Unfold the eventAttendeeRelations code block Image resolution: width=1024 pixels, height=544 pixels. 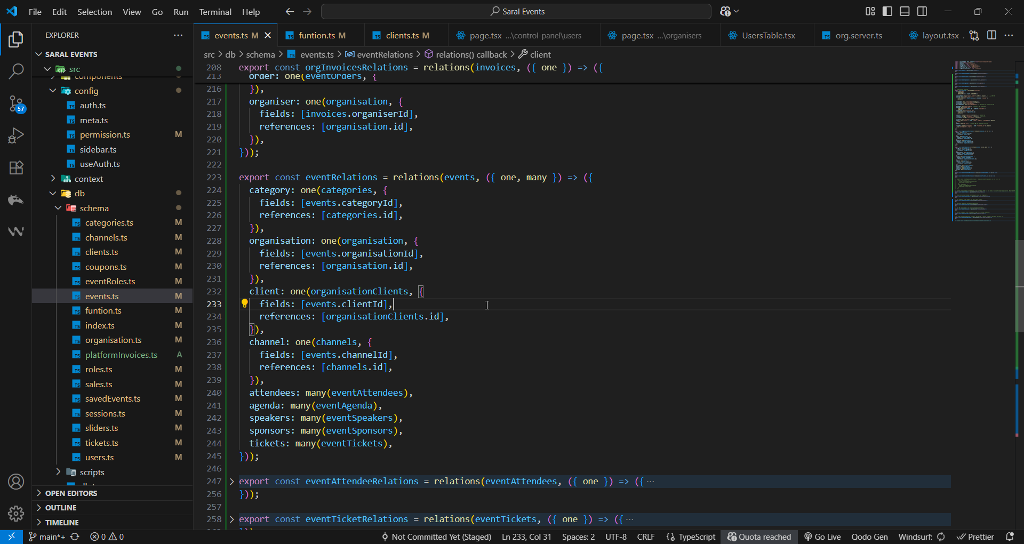pyautogui.click(x=232, y=482)
